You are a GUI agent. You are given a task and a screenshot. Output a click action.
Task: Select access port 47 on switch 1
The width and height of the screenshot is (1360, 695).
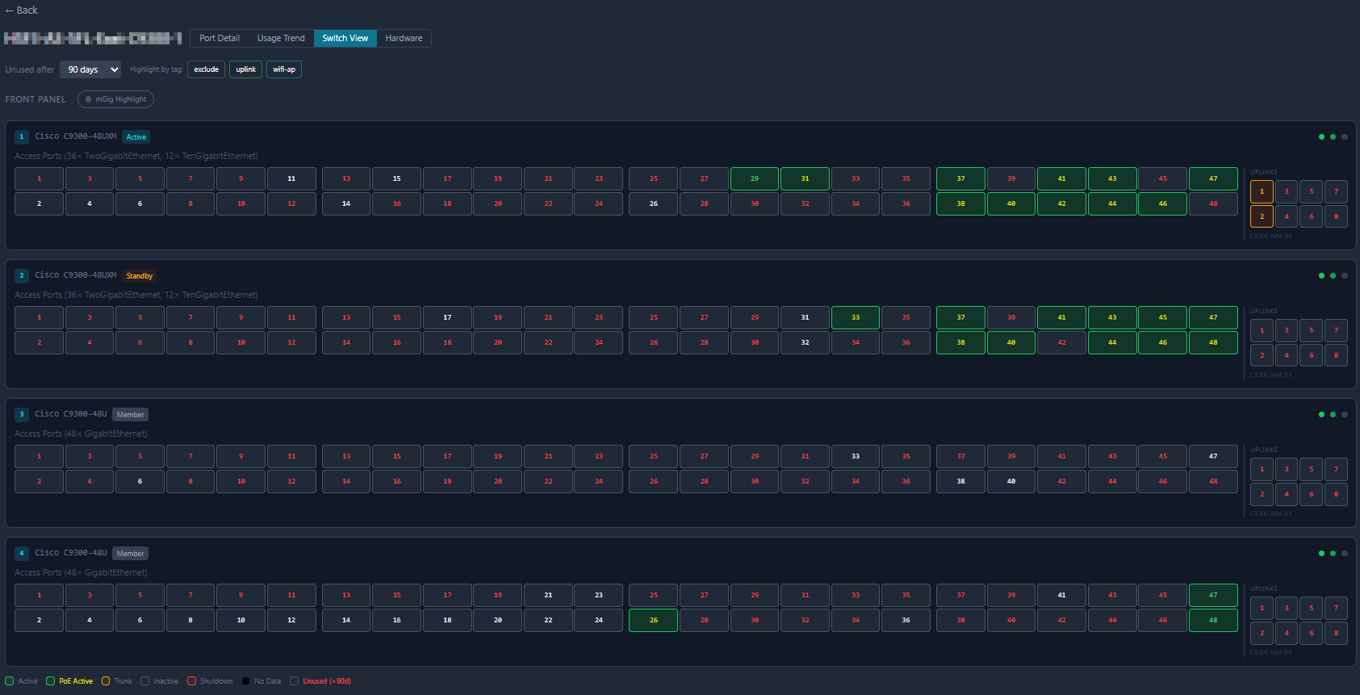click(1213, 178)
